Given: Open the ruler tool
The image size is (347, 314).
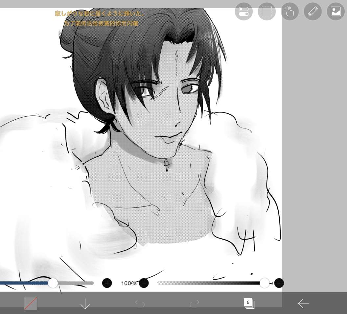Looking at the screenshot, I should click(x=312, y=11).
